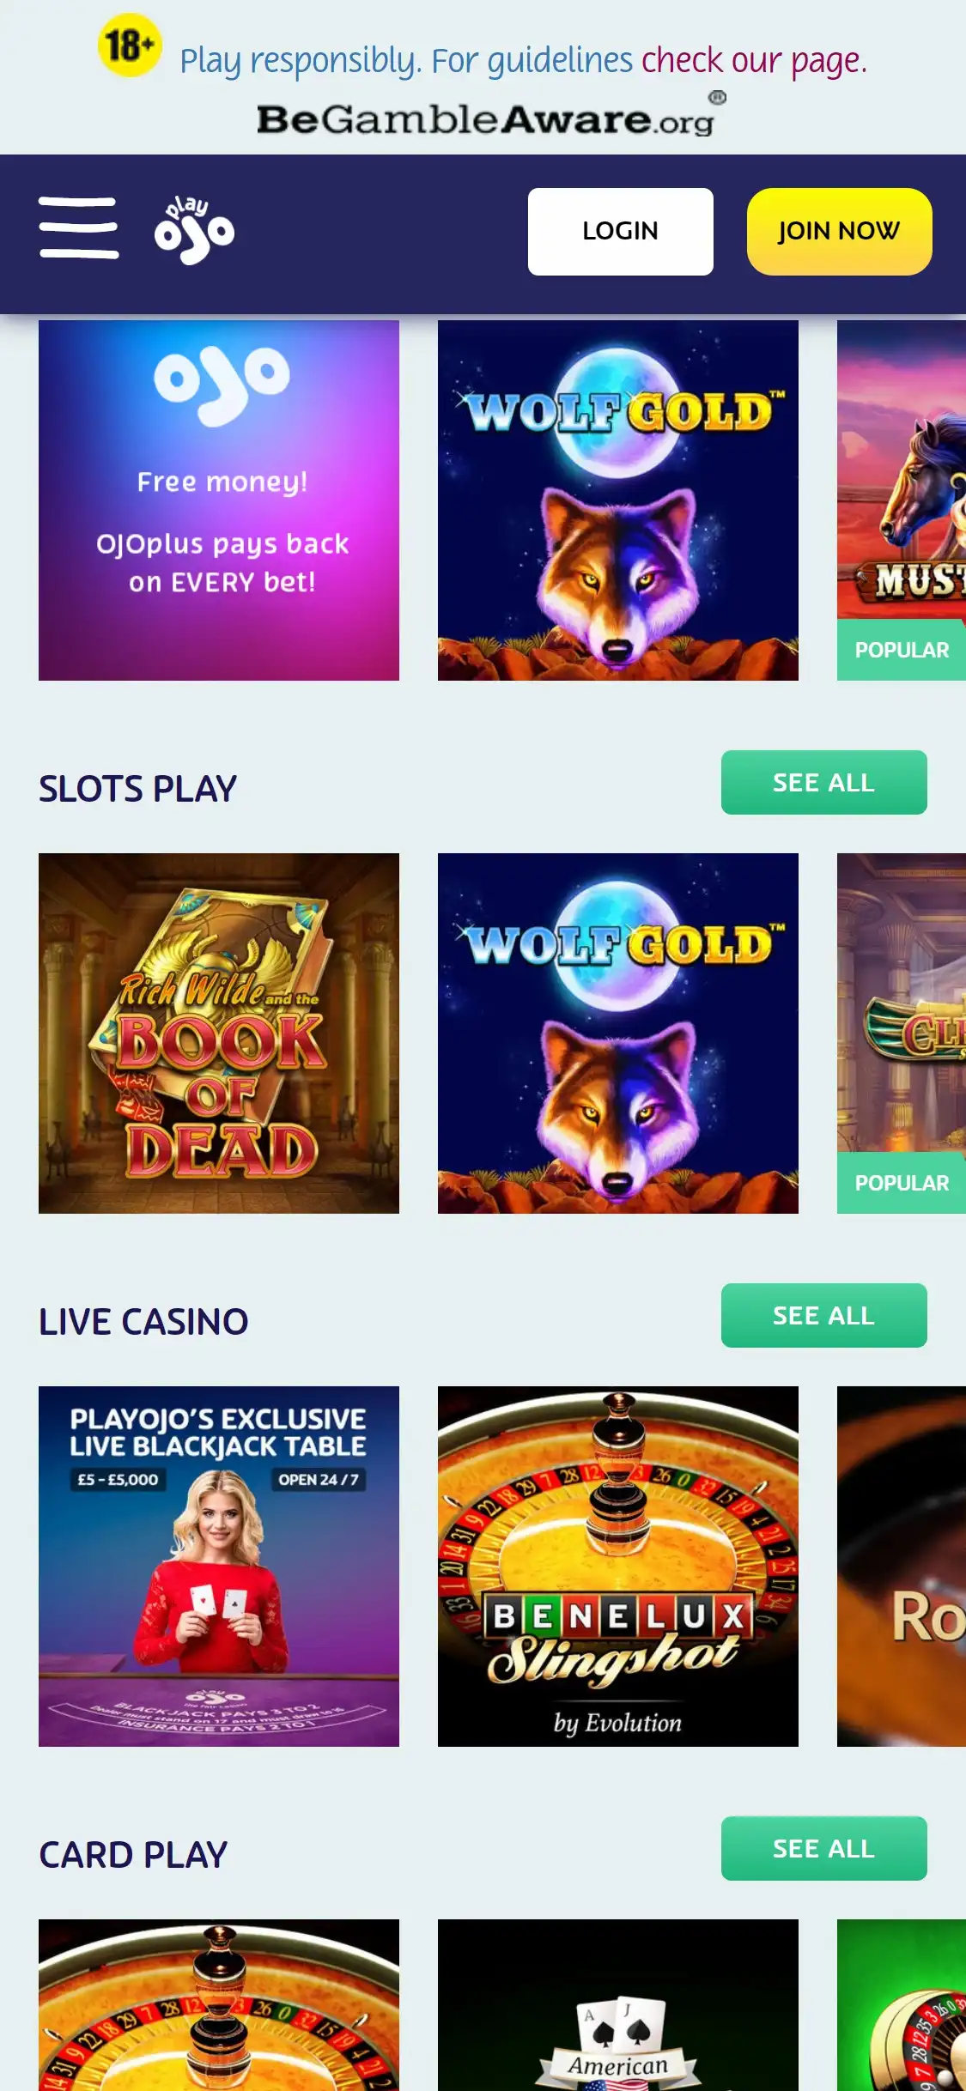Open BeGambleAware.org logo link
The height and width of the screenshot is (2091, 966).
491,115
